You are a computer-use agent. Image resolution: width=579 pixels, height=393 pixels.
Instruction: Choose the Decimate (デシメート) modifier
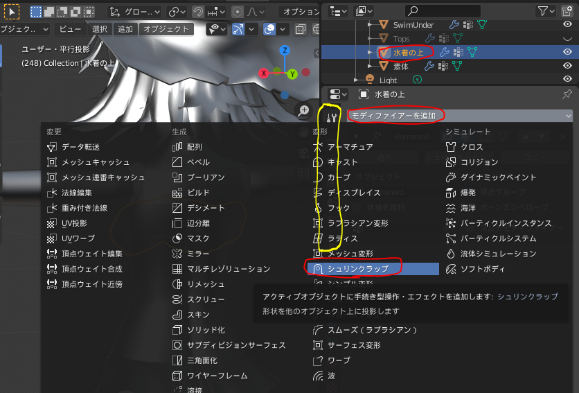(x=198, y=208)
